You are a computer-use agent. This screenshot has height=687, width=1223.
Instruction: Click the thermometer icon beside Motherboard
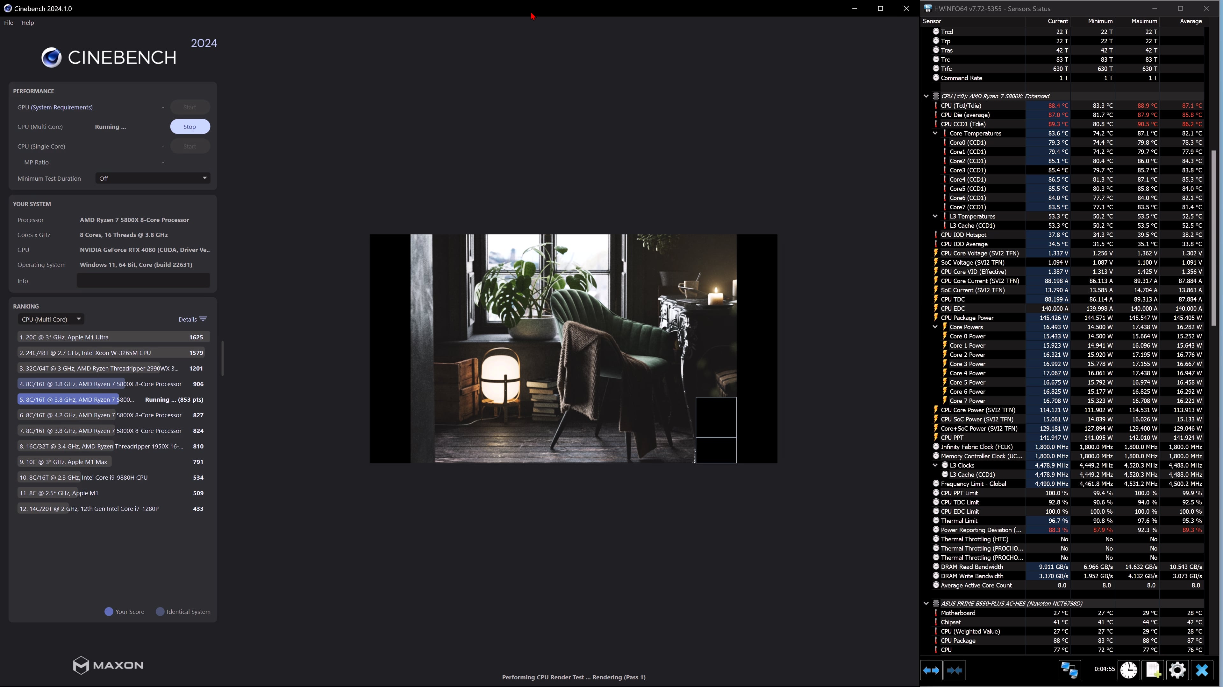click(x=936, y=613)
